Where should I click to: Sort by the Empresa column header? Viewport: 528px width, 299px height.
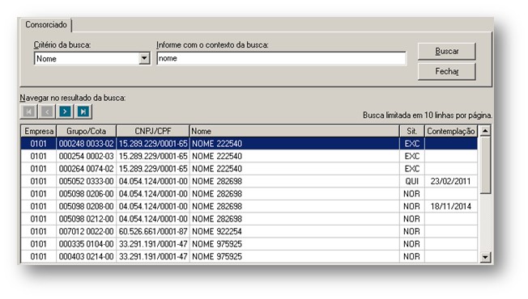coord(39,131)
